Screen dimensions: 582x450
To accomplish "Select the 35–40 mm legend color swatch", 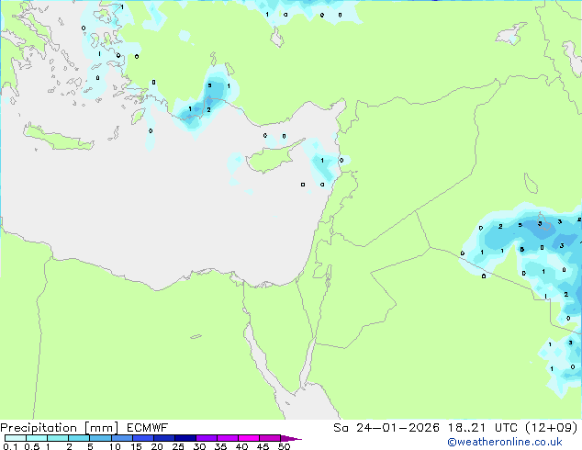I will (227, 438).
